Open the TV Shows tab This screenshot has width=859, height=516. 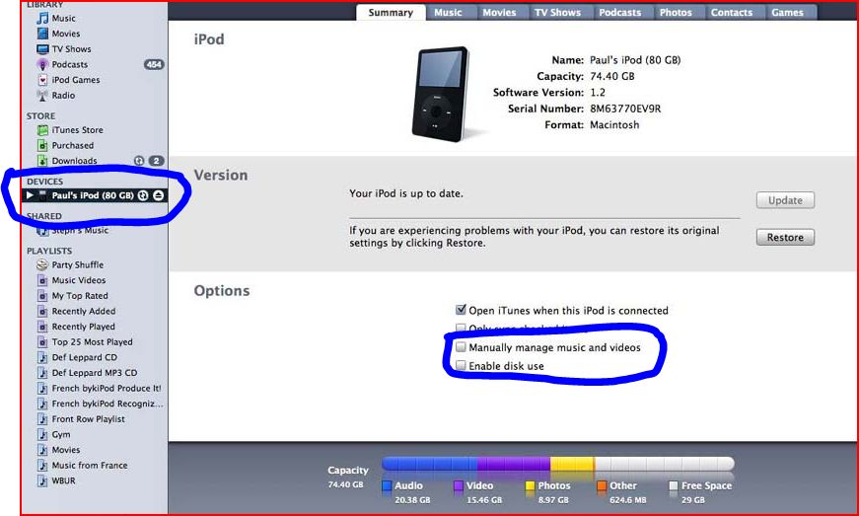(x=557, y=12)
